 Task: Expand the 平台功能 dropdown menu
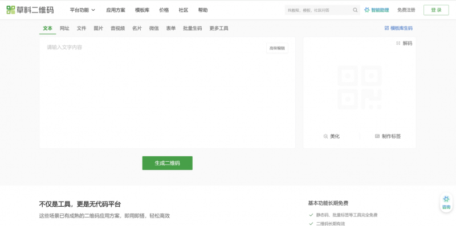tap(83, 10)
